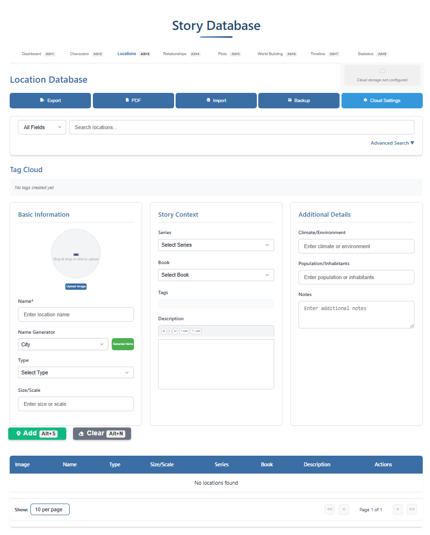The image size is (430, 535).
Task: Open the All Fields search filter dropdown
Action: pos(42,127)
